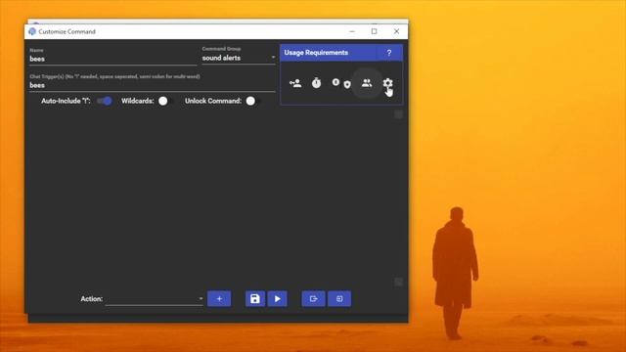Test the command with the play button
Screen dimensions: 626x352
[278, 298]
